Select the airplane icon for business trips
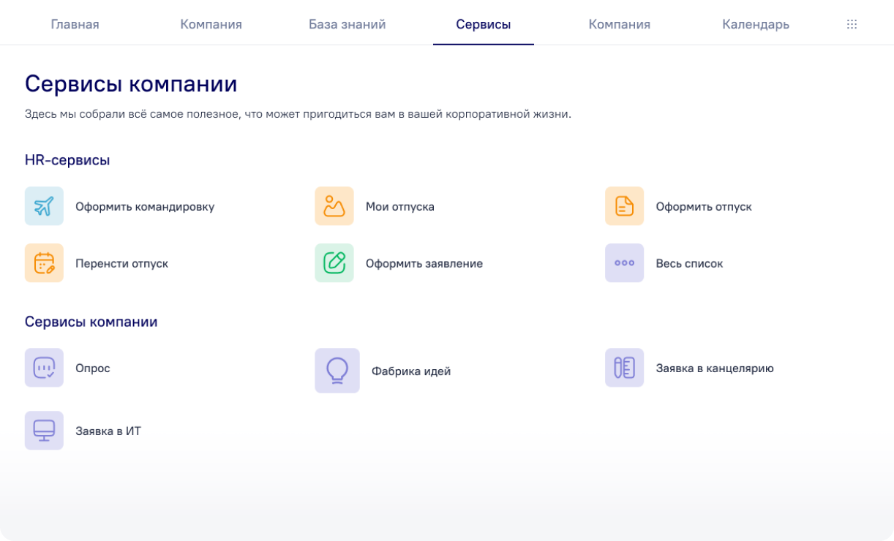 click(44, 206)
